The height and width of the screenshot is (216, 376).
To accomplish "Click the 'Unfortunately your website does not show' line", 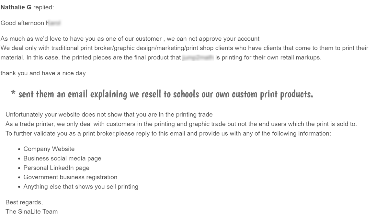I will pos(109,115).
